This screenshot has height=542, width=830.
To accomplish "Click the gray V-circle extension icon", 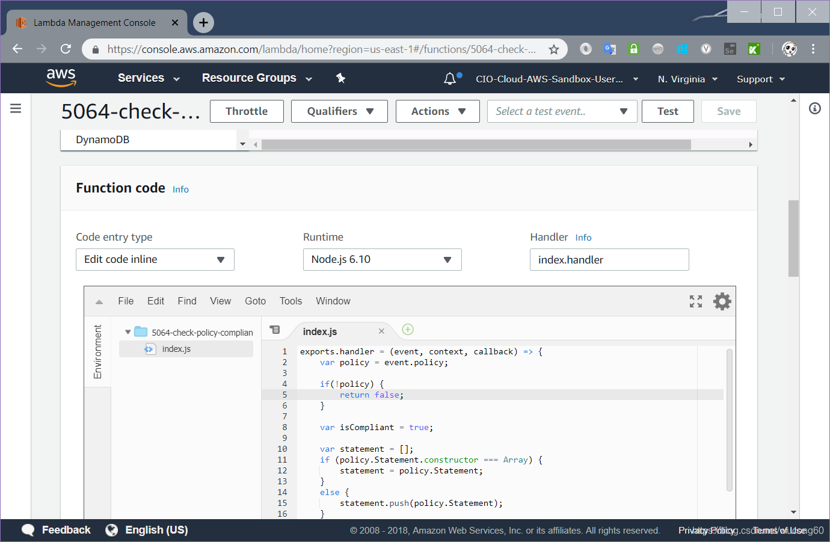I will 706,49.
